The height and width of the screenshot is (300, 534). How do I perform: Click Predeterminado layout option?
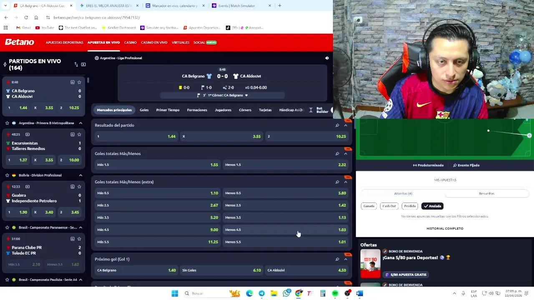coord(428,165)
